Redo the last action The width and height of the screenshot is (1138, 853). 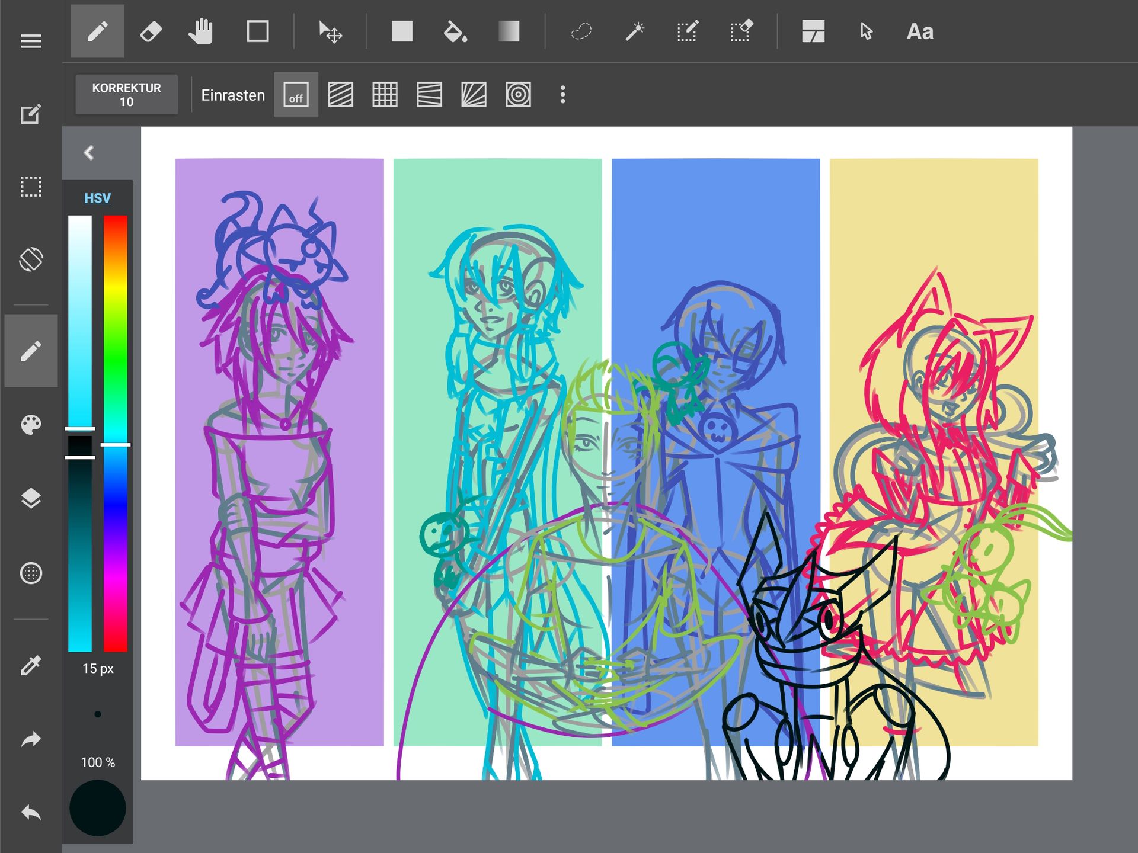pos(31,739)
